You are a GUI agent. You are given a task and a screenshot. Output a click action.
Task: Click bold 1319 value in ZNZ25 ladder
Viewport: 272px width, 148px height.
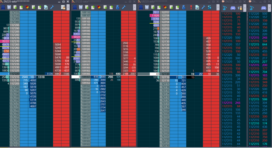pyautogui.click(x=41, y=77)
